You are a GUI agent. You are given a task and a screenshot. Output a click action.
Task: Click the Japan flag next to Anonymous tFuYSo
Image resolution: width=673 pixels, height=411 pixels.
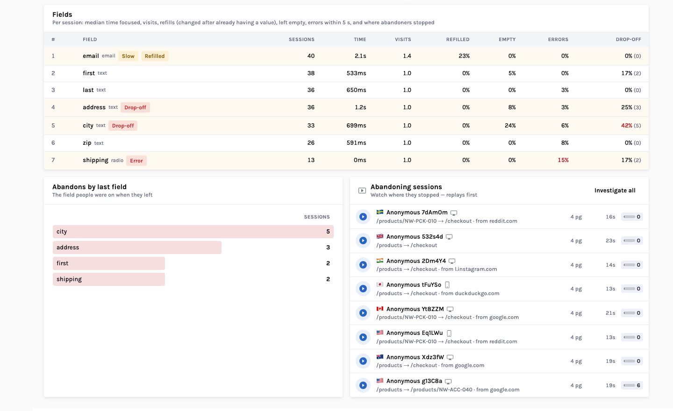tap(380, 284)
